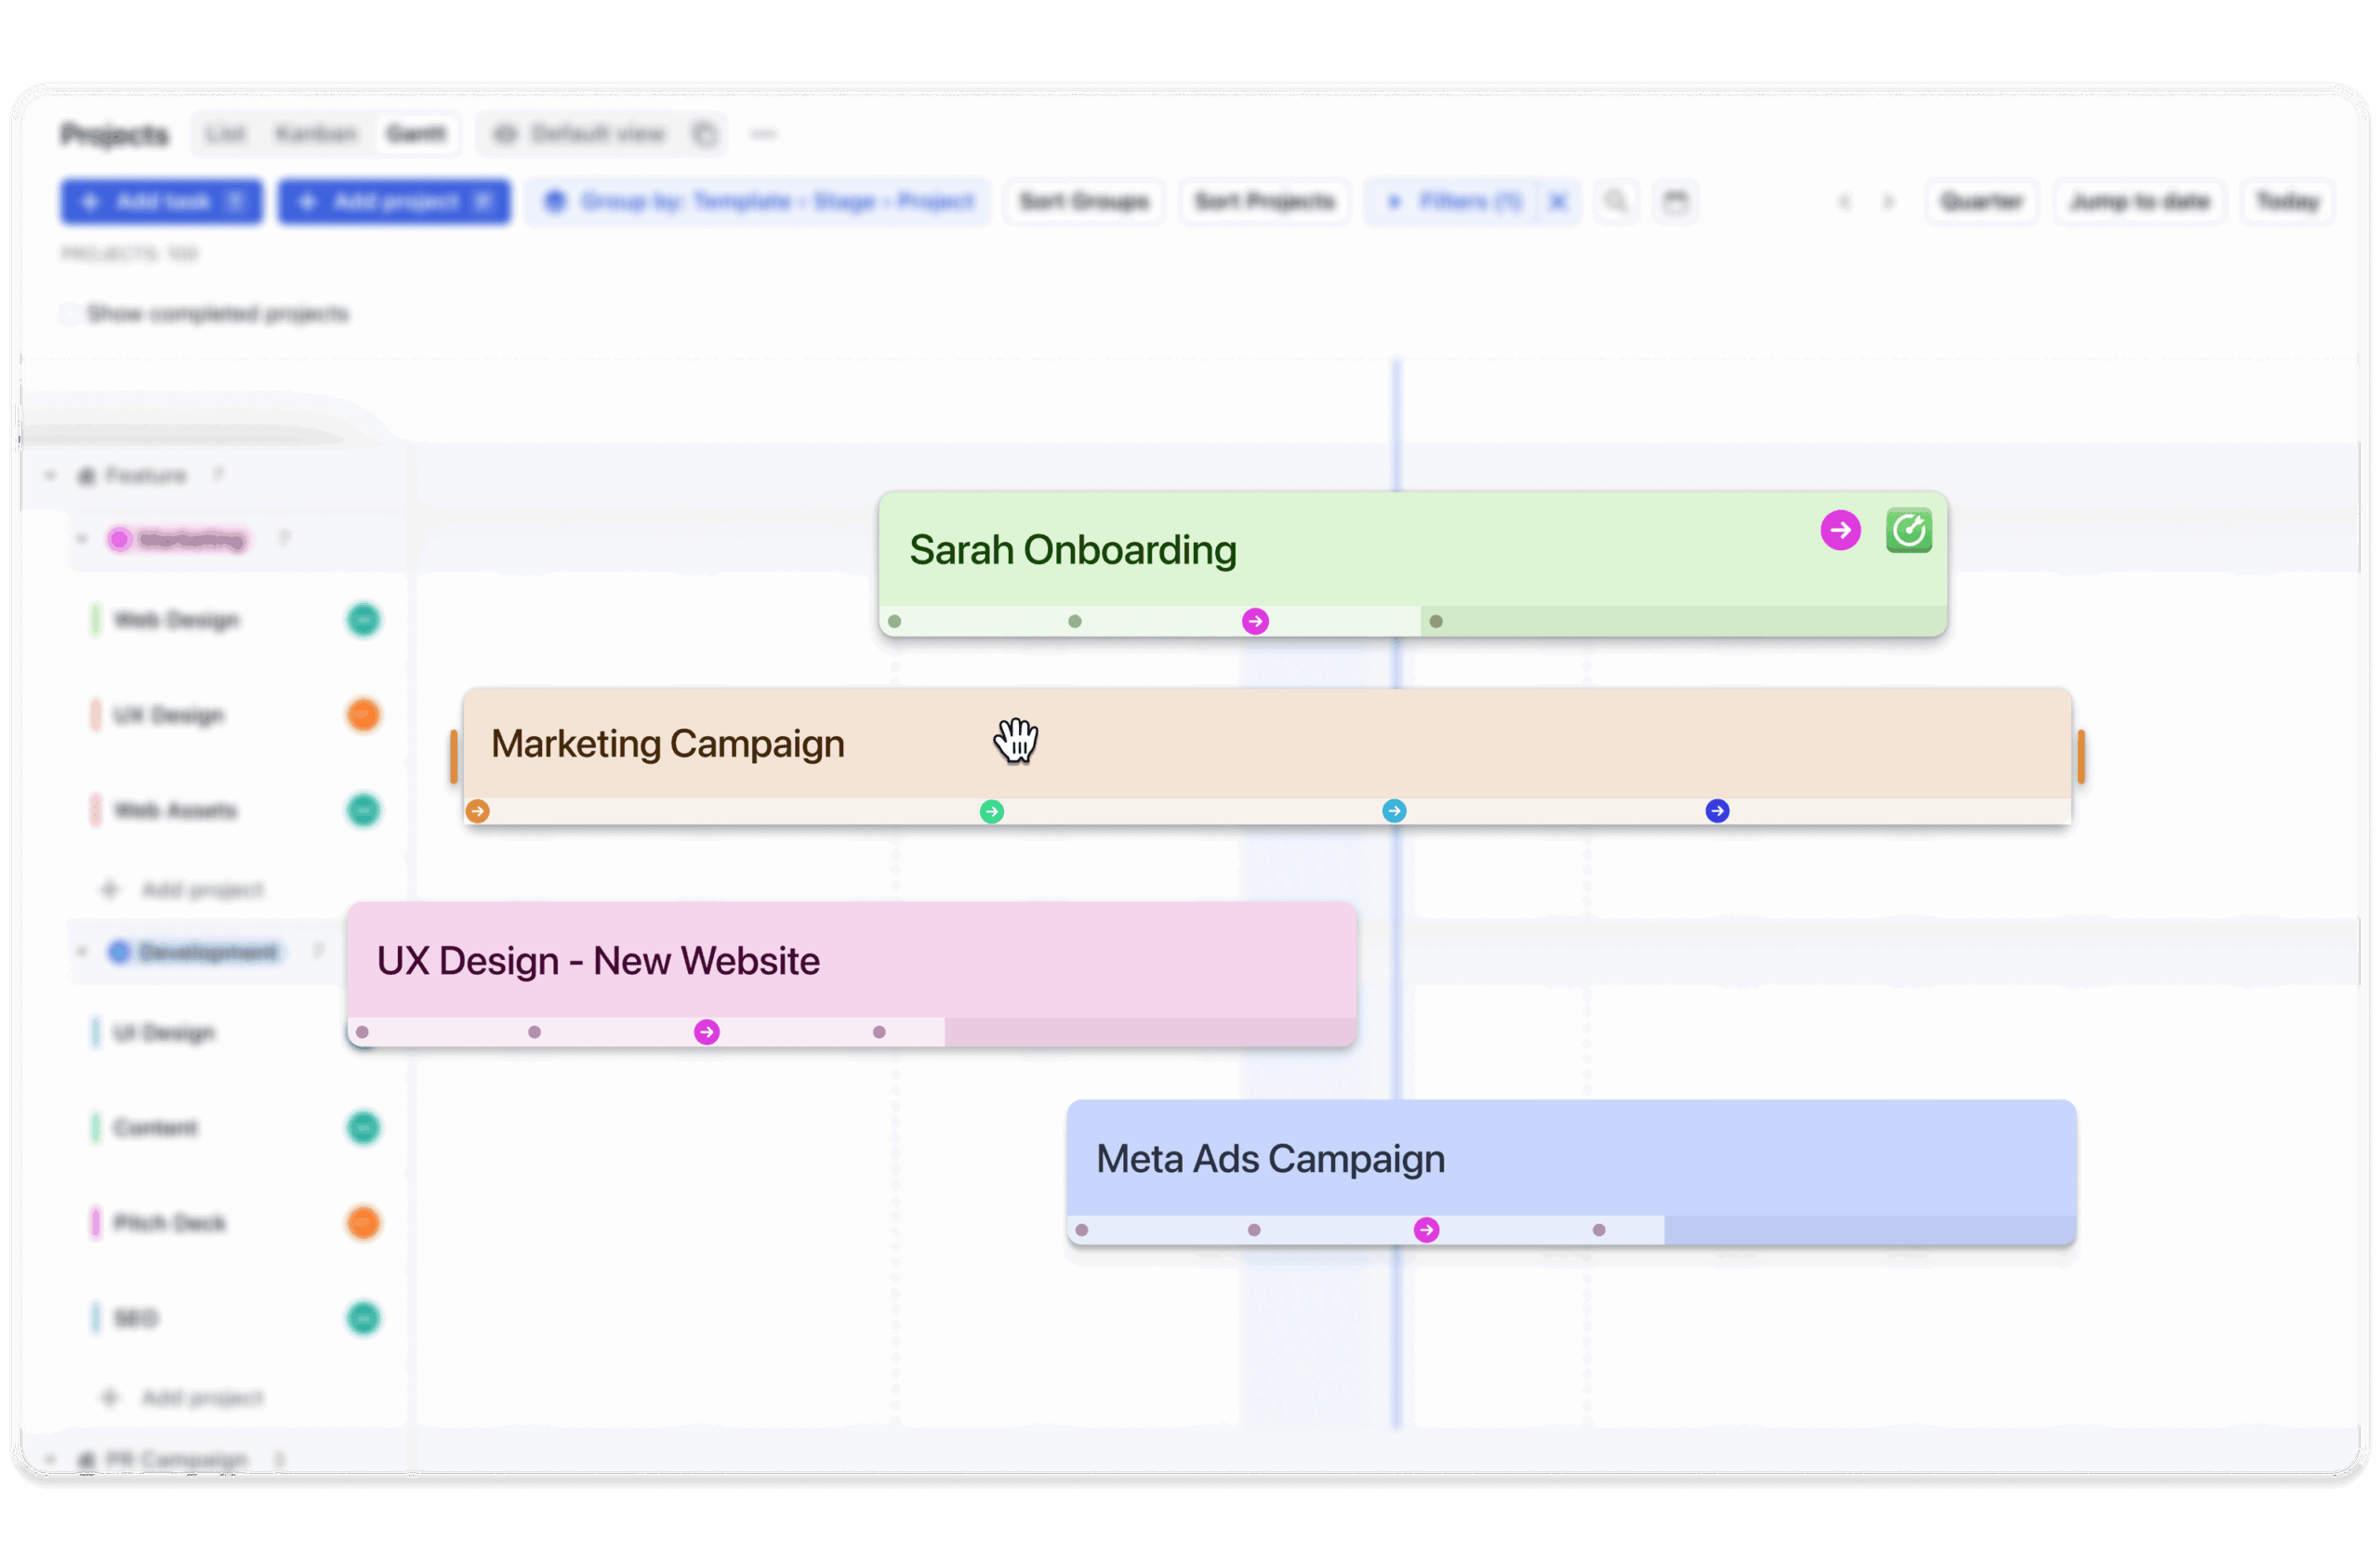Click the Add task button
Image resolution: width=2380 pixels, height=1566 pixels.
(x=161, y=201)
